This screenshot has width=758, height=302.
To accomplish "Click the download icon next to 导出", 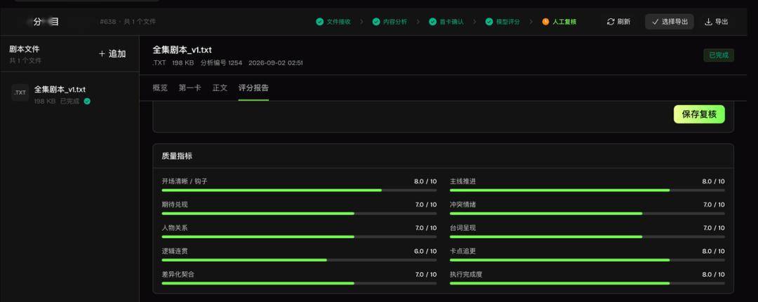I will tap(709, 22).
